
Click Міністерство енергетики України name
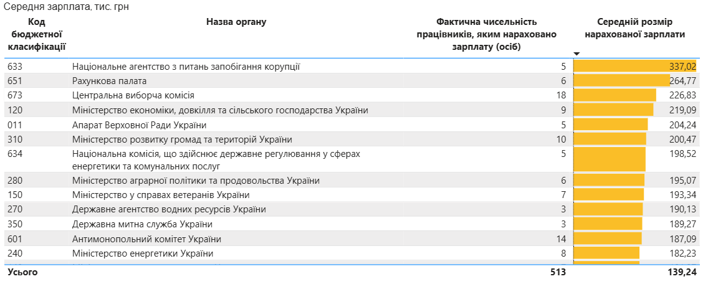[143, 253]
